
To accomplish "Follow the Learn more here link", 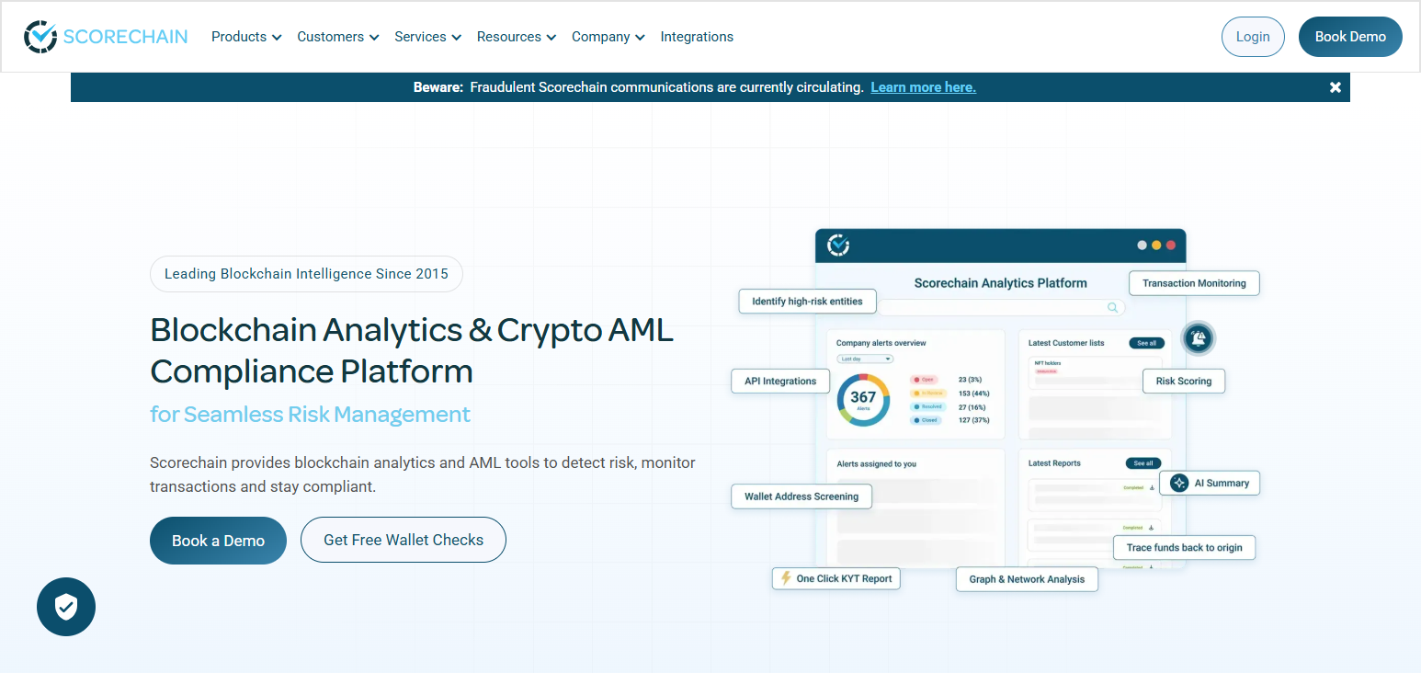I will (x=923, y=87).
